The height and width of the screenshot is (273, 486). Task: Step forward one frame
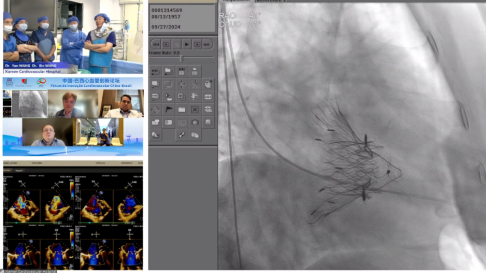click(197, 44)
